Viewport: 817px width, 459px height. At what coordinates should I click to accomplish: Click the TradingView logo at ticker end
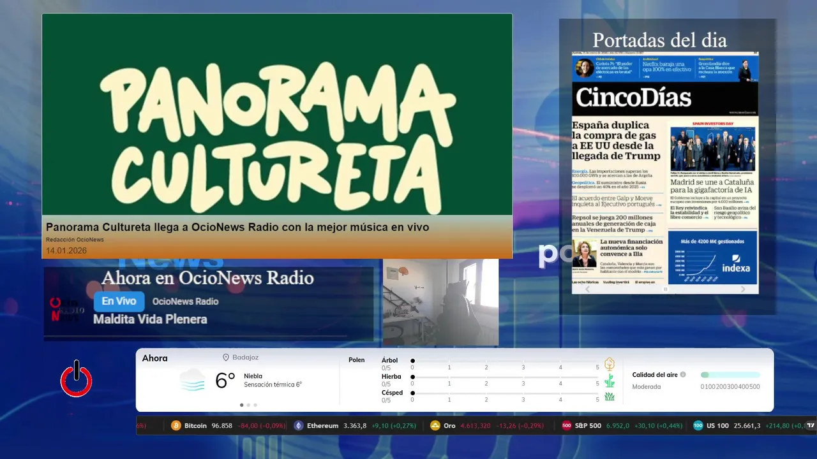click(811, 425)
